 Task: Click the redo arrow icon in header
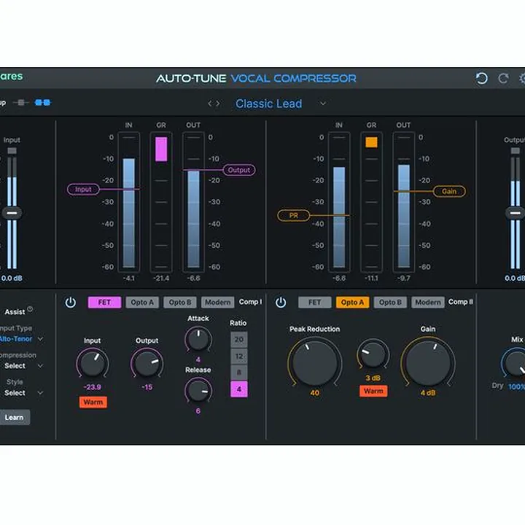503,78
